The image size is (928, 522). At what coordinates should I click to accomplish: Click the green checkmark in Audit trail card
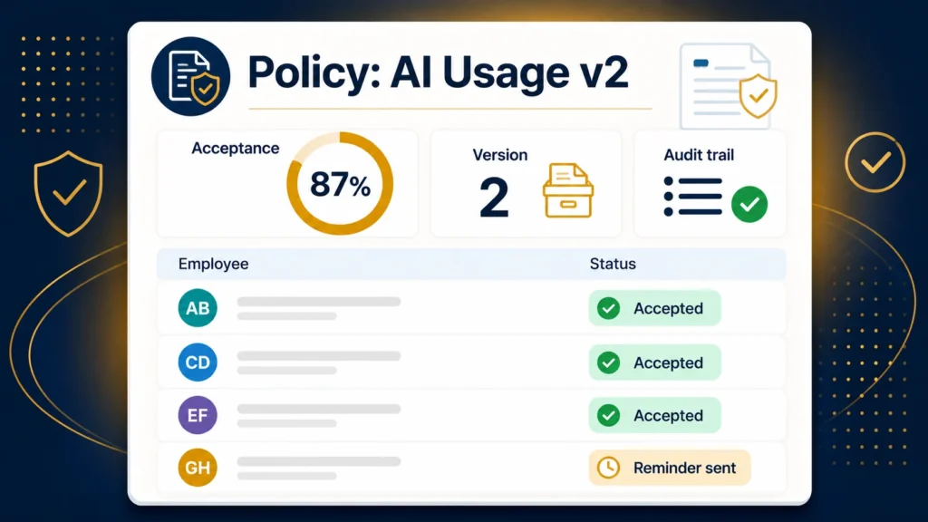[749, 204]
